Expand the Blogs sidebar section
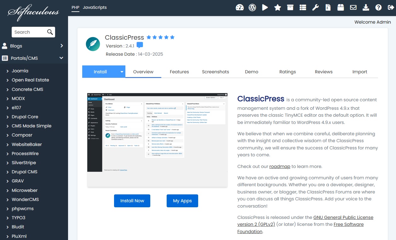The width and height of the screenshot is (396, 240). pyautogui.click(x=34, y=46)
